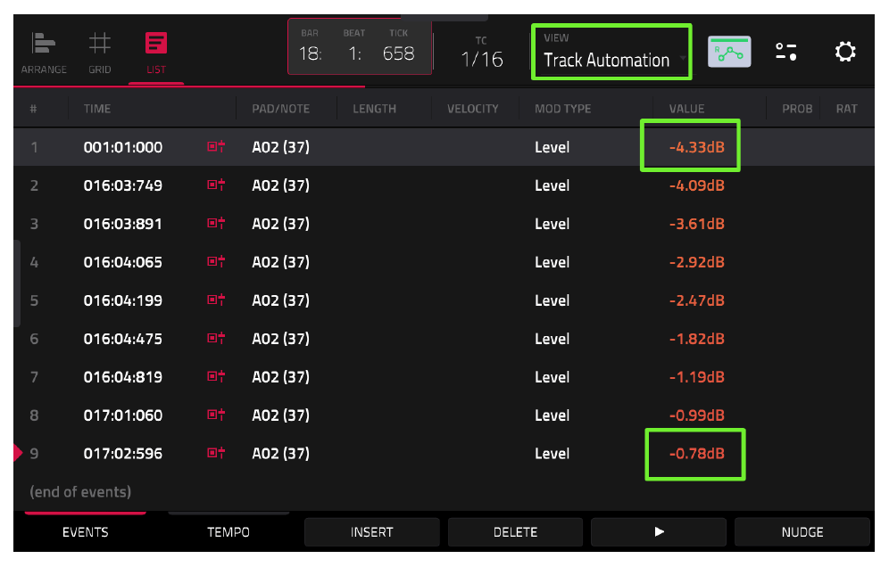The width and height of the screenshot is (889, 567).
Task: Click the TIME column header
Action: coord(97,109)
